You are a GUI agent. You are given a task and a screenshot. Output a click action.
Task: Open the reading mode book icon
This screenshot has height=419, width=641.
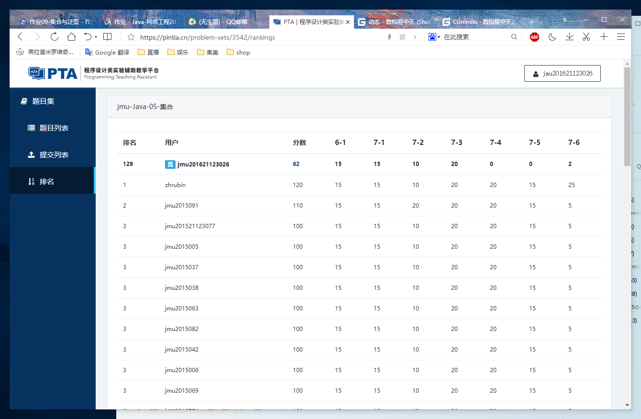(x=108, y=37)
